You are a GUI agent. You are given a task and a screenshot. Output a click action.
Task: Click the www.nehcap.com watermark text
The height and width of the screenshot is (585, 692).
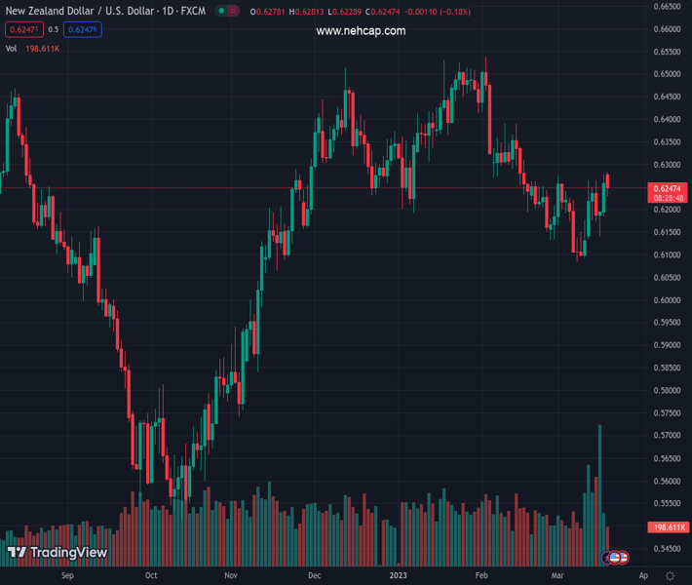tap(361, 31)
